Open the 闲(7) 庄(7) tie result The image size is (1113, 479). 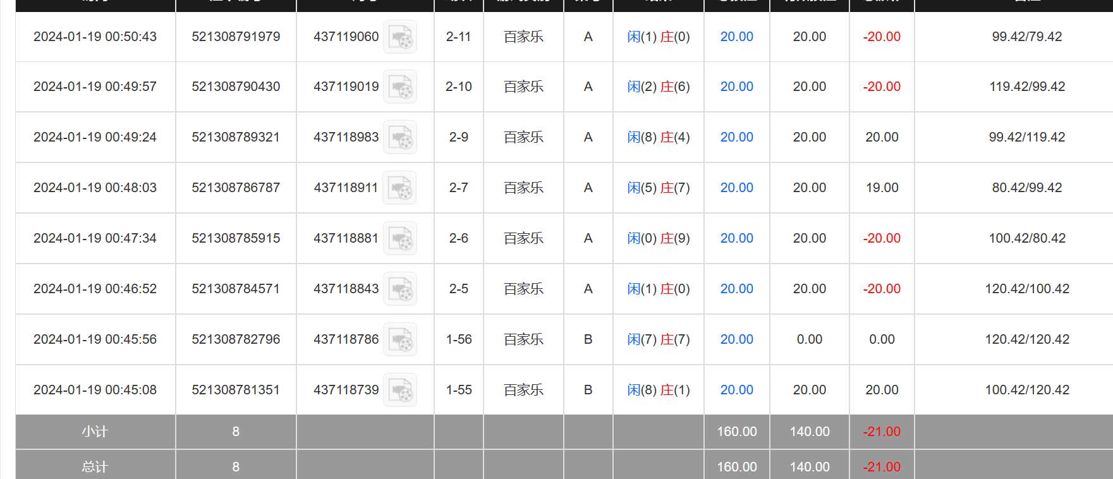[658, 339]
